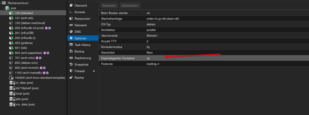This screenshot has height=115, width=309.
Task: Expand the Firewall submenu arrow
Action: tap(94, 71)
